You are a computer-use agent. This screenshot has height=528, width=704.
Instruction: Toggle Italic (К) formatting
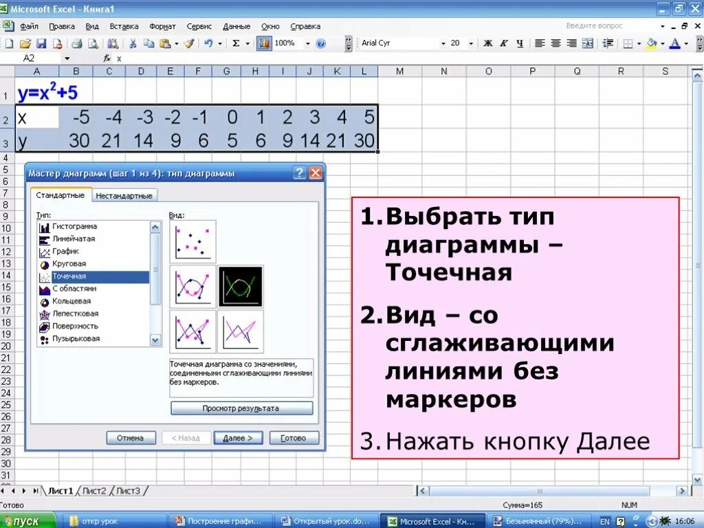(504, 43)
